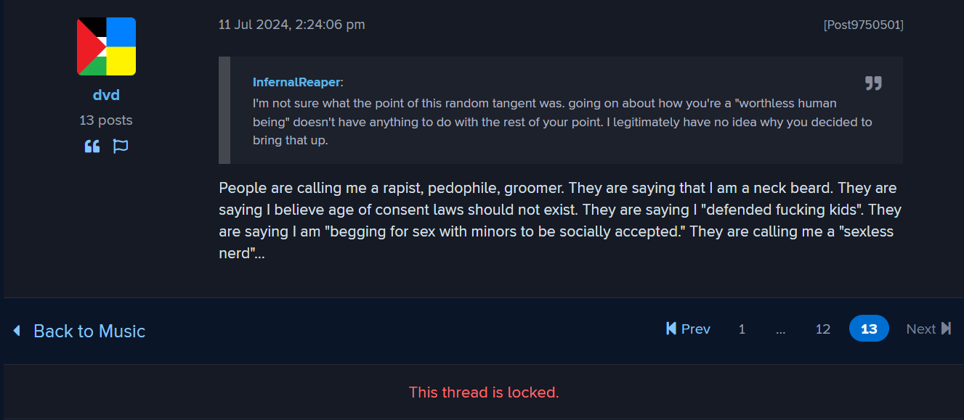Click the left triangle before Back to Music

(17, 331)
